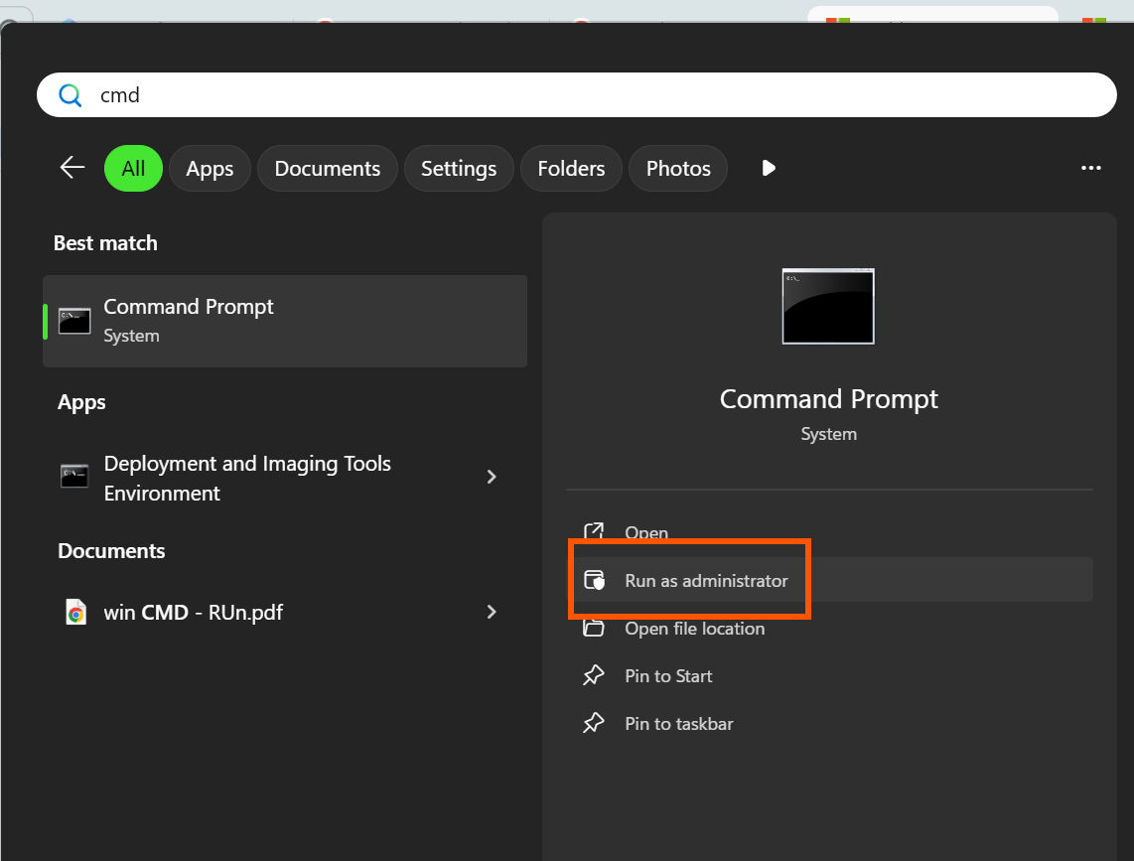Click the Chrome PDF file icon
Viewport: 1134px width, 861px height.
[x=75, y=612]
